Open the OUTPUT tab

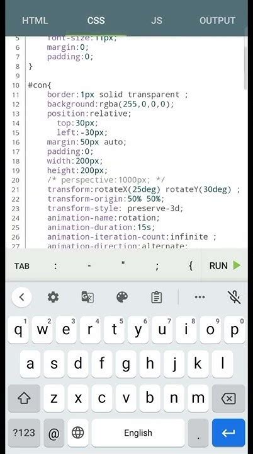click(x=217, y=21)
